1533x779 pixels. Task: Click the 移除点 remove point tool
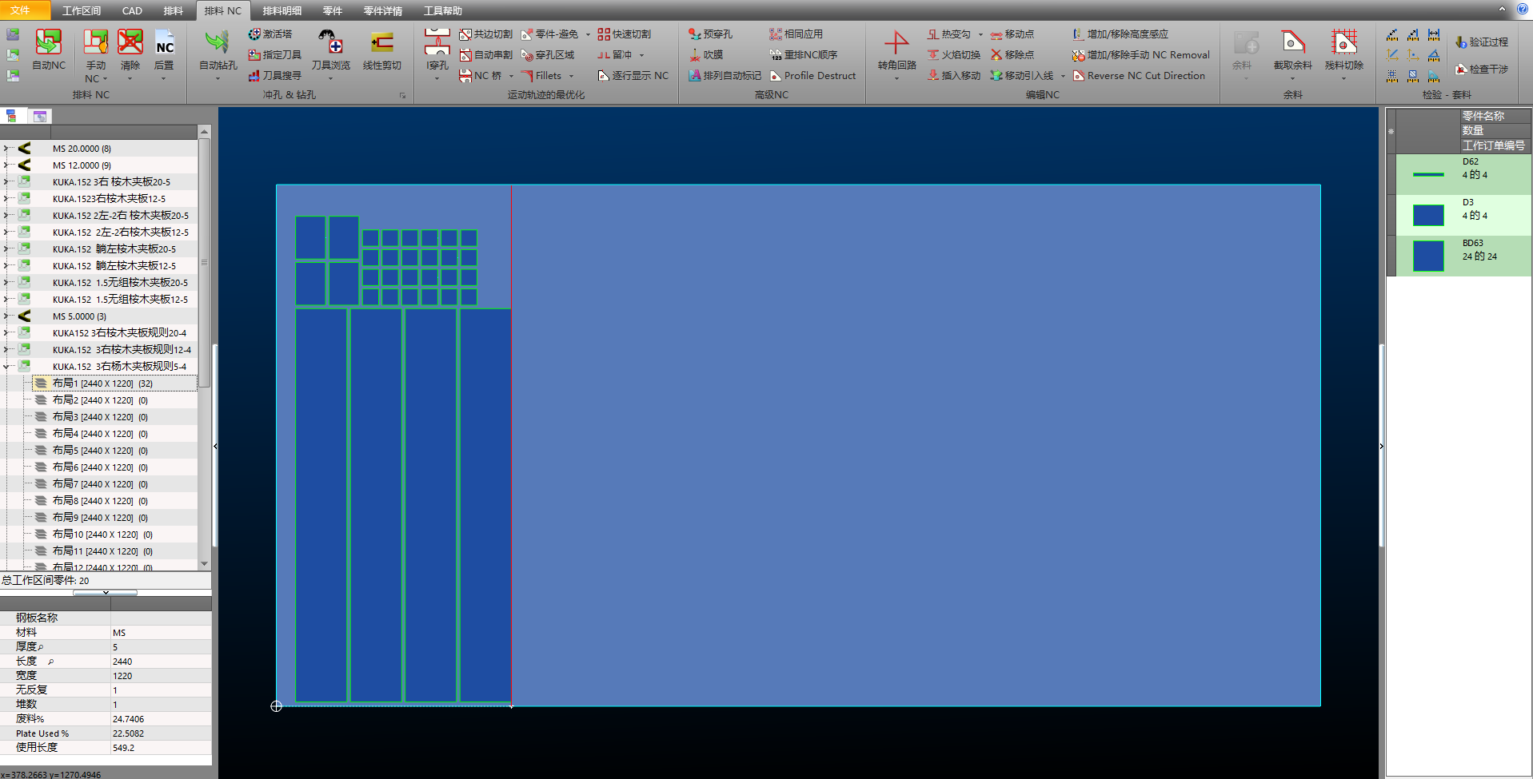point(1012,55)
